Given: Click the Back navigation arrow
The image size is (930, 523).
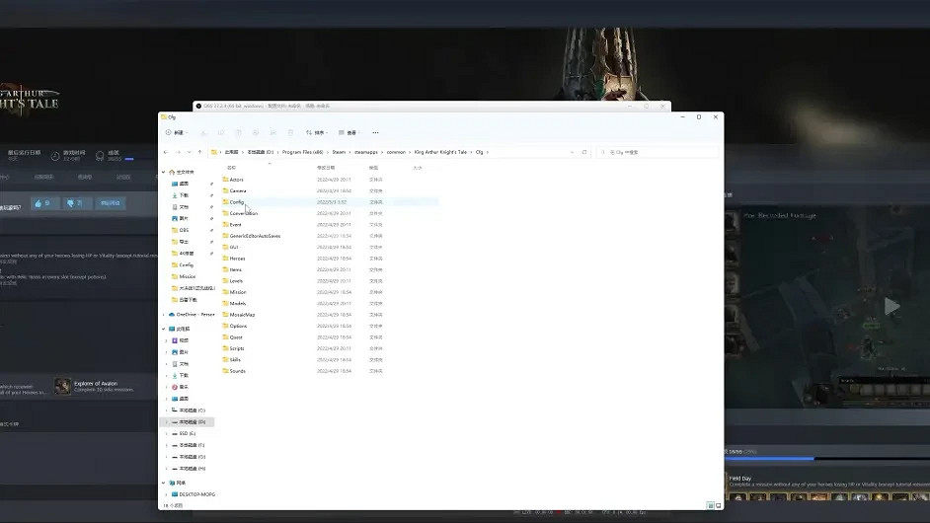Looking at the screenshot, I should click(x=166, y=152).
